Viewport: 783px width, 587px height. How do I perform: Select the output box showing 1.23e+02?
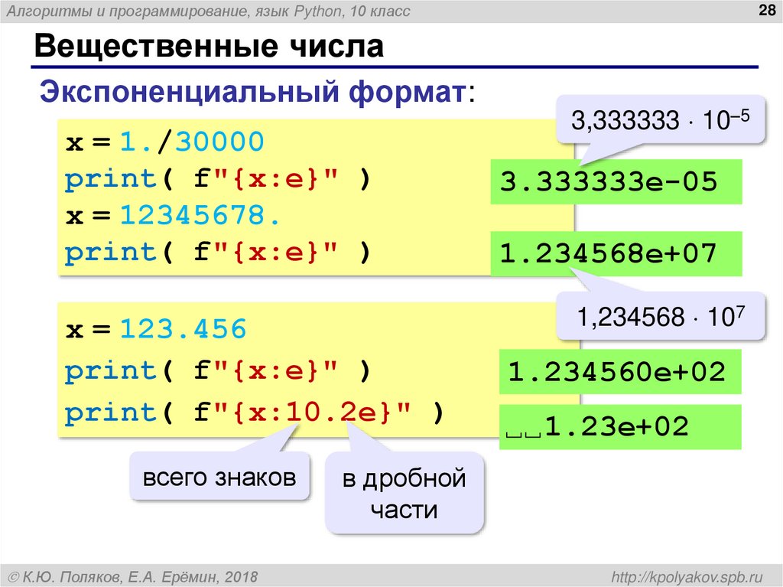[619, 428]
